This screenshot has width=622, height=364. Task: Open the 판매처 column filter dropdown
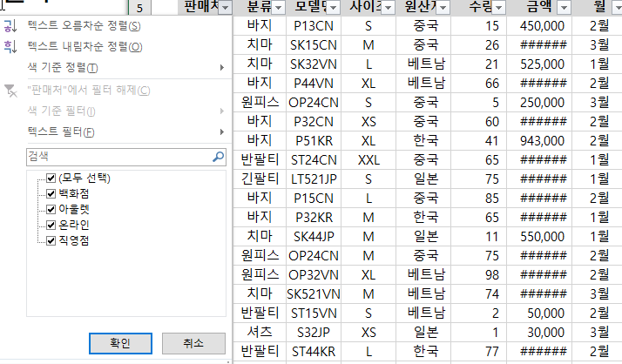click(x=226, y=8)
